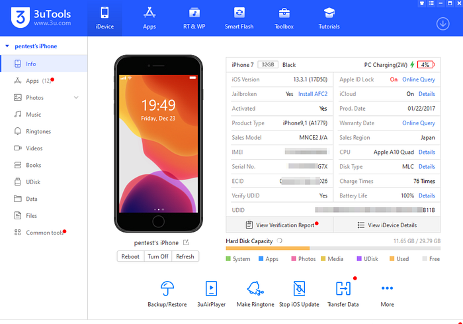
Task: Open Backup/Restore umbrella icon
Action: 167,288
